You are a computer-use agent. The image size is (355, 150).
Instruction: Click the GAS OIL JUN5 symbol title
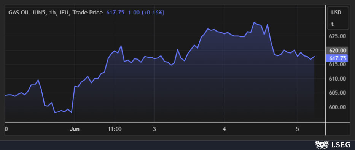click(x=56, y=13)
